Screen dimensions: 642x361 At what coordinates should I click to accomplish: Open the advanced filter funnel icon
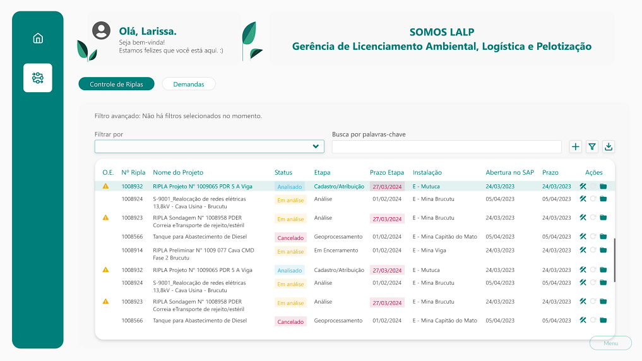coord(592,146)
